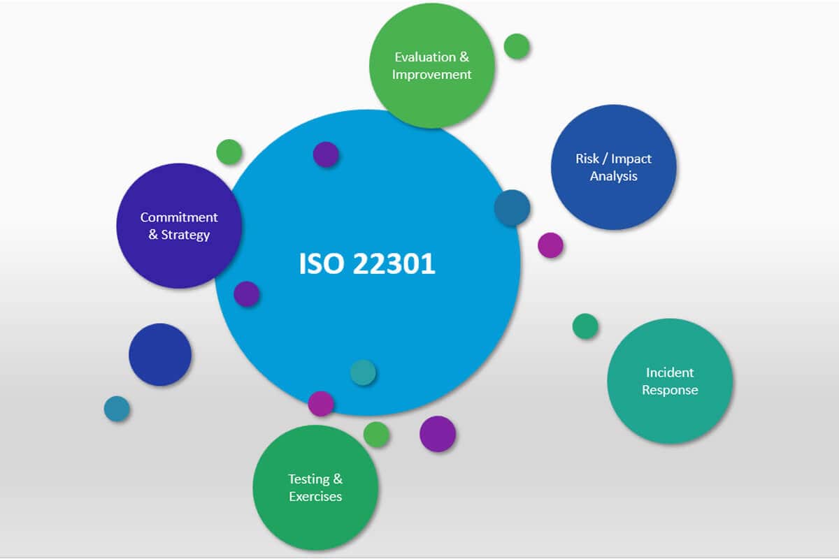This screenshot has height=559, width=839.
Task: Click the green dot left of the ISO circle
Action: tap(229, 152)
